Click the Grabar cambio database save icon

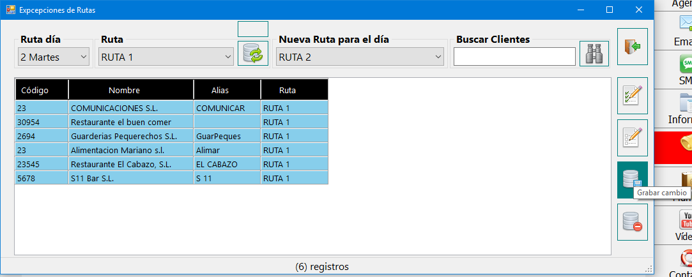pyautogui.click(x=632, y=179)
